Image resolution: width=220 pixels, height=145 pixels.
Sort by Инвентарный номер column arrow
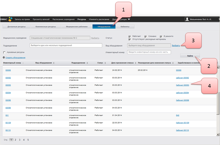coord(23,63)
